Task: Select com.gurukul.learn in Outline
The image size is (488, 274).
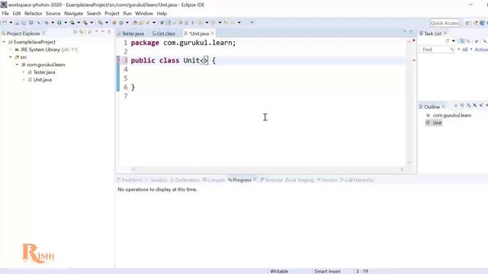Action: coord(451,115)
